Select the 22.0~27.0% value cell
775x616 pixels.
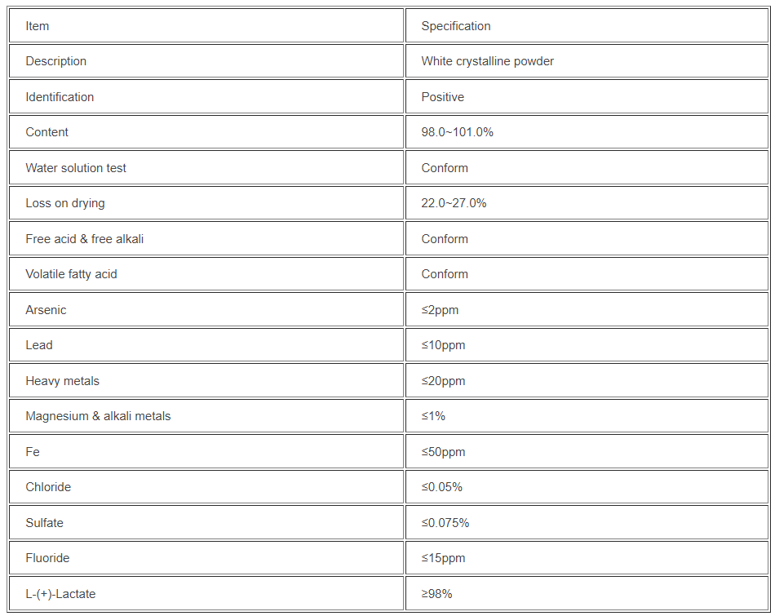(x=454, y=203)
